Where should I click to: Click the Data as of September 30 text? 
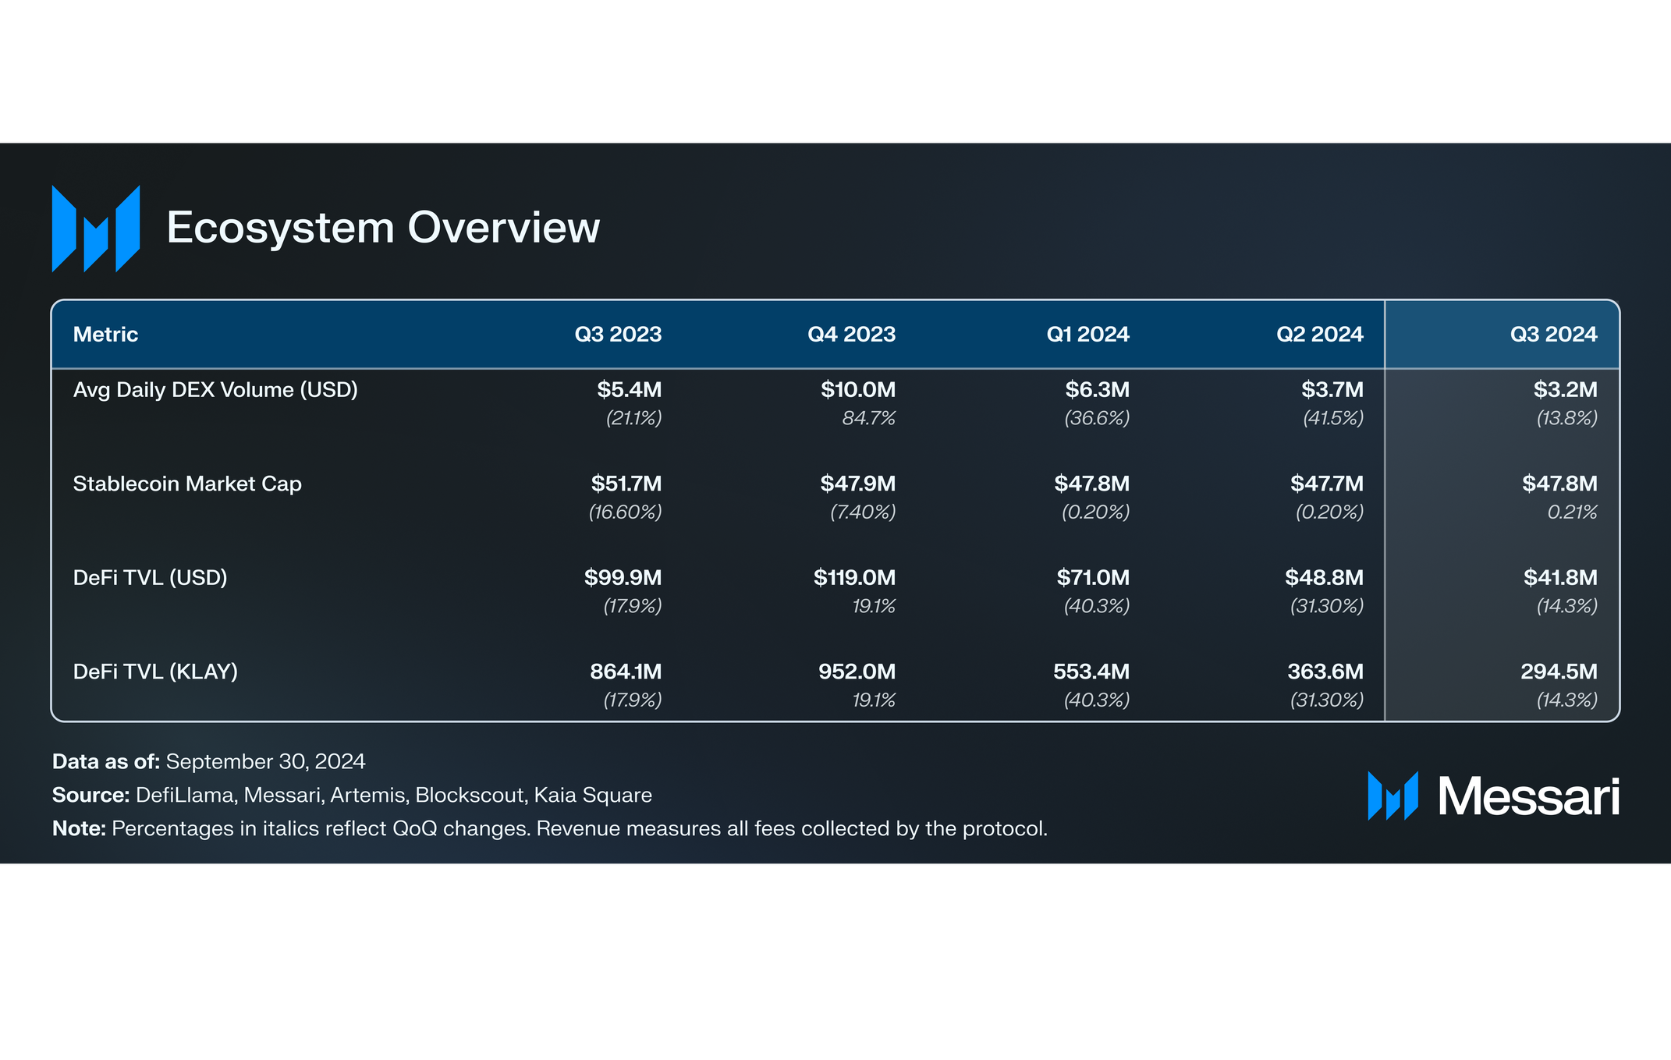pos(209,761)
